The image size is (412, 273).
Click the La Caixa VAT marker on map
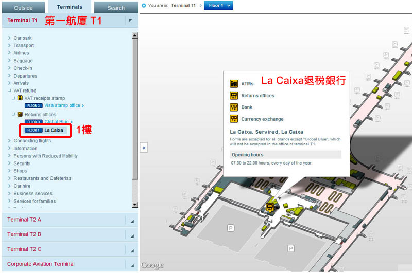pyautogui.click(x=269, y=207)
